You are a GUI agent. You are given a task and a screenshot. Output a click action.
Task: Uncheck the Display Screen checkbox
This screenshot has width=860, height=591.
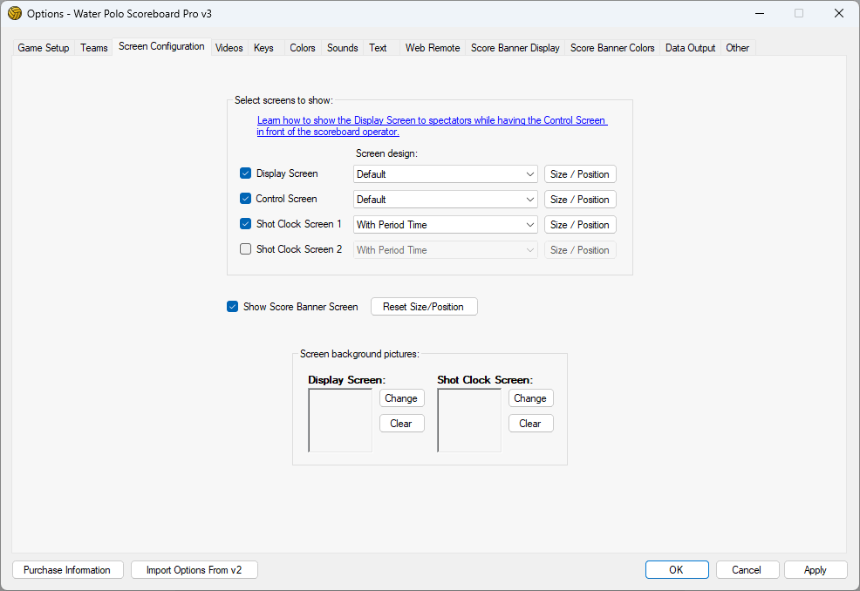(245, 173)
